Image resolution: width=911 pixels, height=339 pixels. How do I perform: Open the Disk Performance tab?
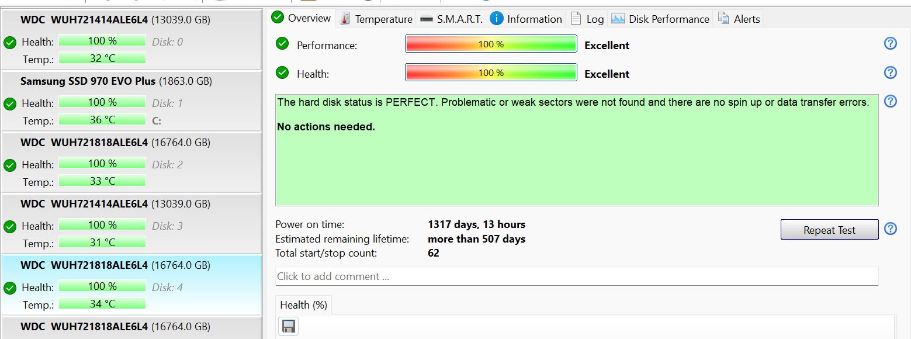pyautogui.click(x=661, y=19)
